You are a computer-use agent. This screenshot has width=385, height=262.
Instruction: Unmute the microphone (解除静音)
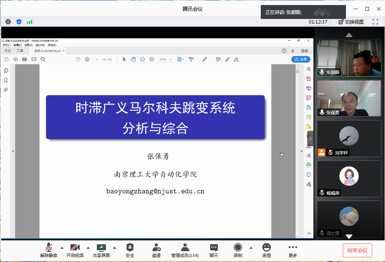(49, 250)
